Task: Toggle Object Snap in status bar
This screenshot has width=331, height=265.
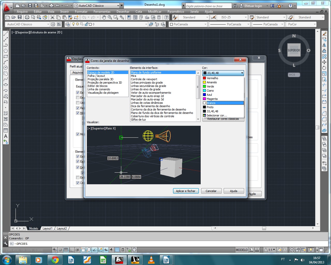Action: pos(83,250)
